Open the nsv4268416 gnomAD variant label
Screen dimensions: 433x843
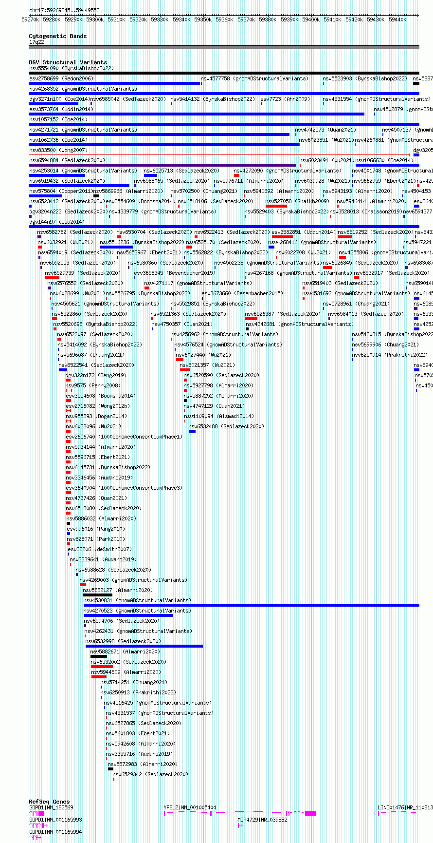[322, 242]
